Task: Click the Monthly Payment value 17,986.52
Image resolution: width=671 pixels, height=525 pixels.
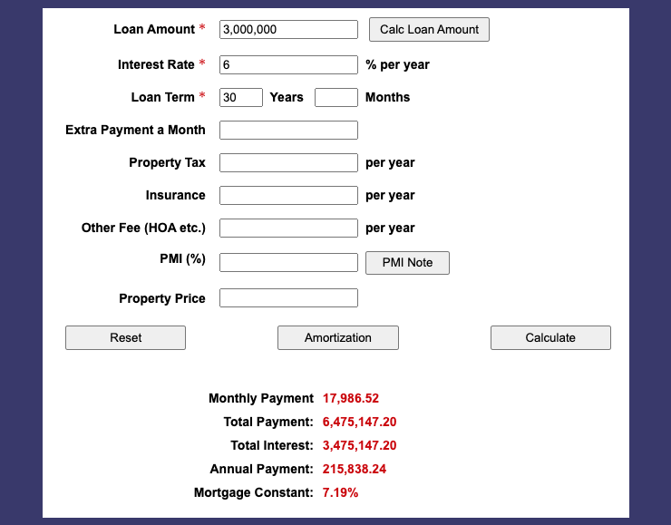Action: (351, 399)
